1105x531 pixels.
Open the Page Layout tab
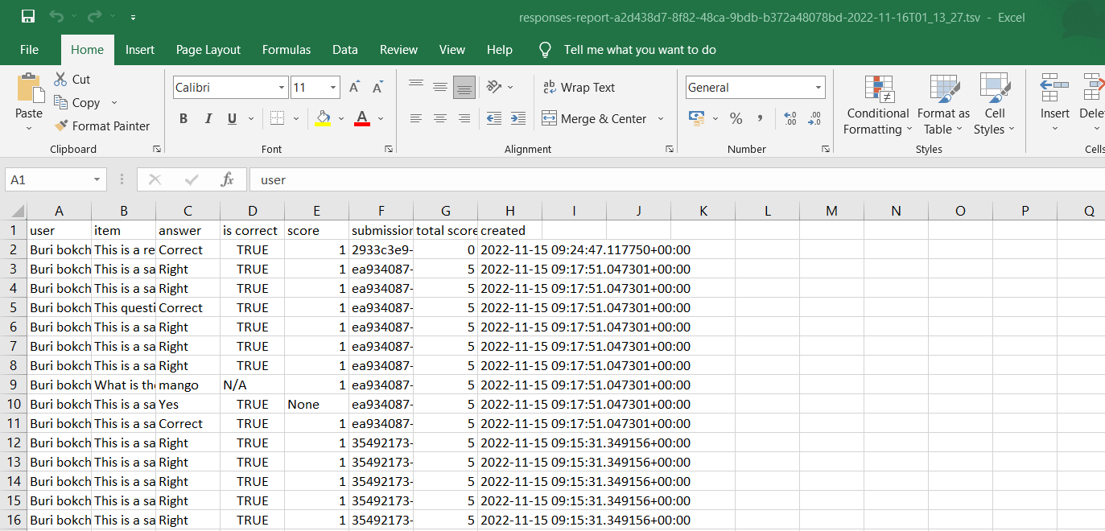coord(208,50)
